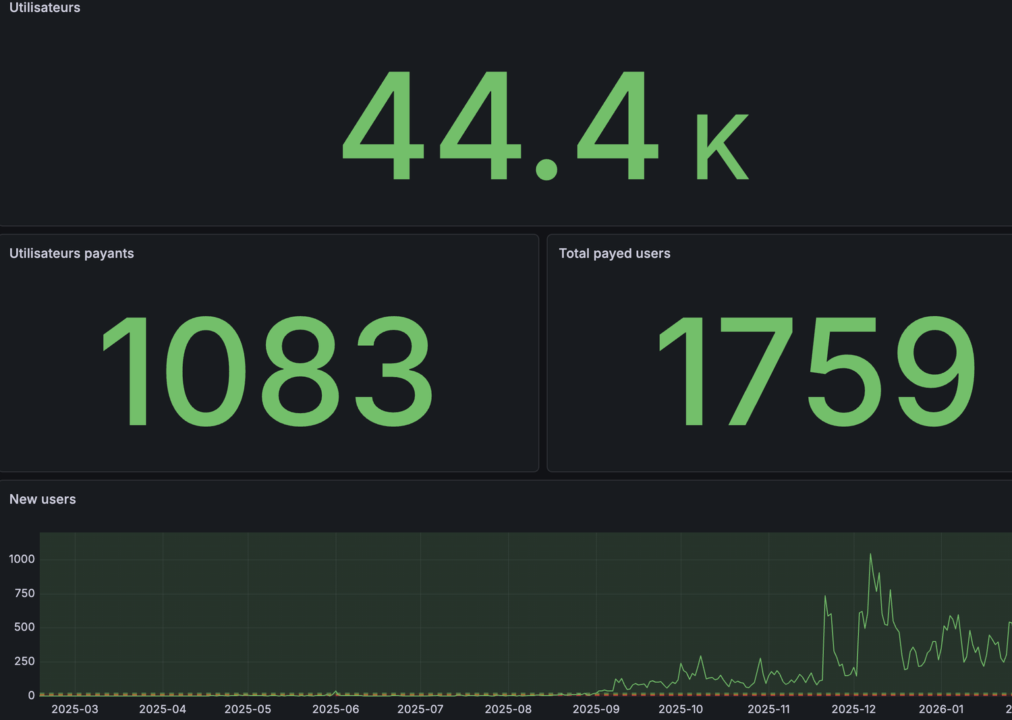Select the 2025-12 x-axis date label
The height and width of the screenshot is (720, 1012).
click(x=853, y=709)
